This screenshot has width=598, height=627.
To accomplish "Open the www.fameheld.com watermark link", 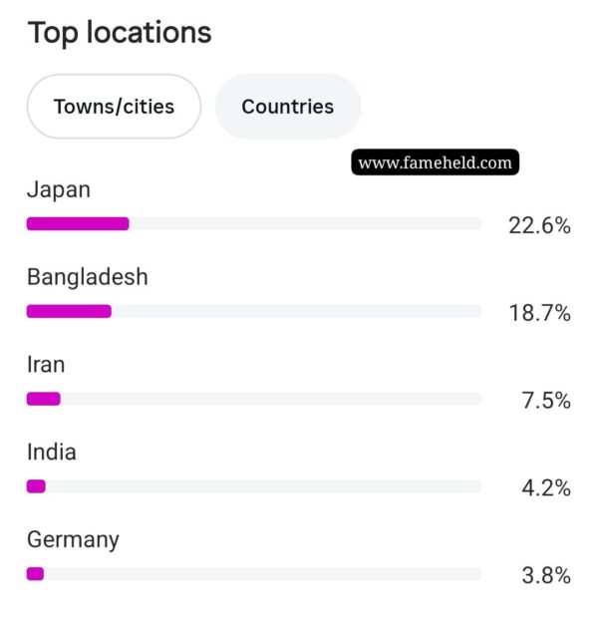I will 435,162.
